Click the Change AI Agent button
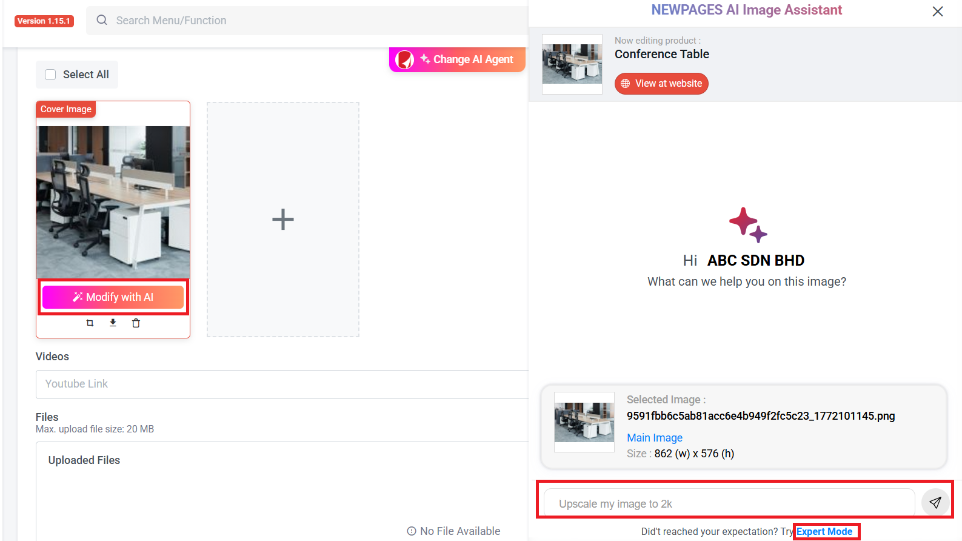The width and height of the screenshot is (962, 541). click(457, 59)
